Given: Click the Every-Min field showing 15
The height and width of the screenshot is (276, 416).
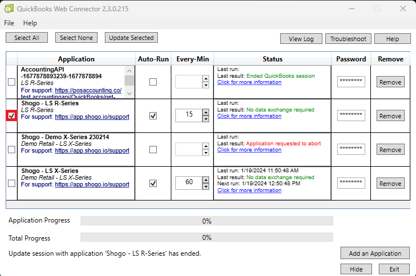Looking at the screenshot, I should coord(189,115).
